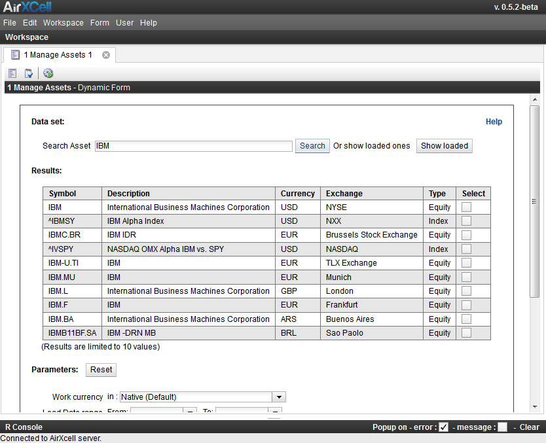Click the Description column header
The image size is (546, 443).
tap(189, 194)
